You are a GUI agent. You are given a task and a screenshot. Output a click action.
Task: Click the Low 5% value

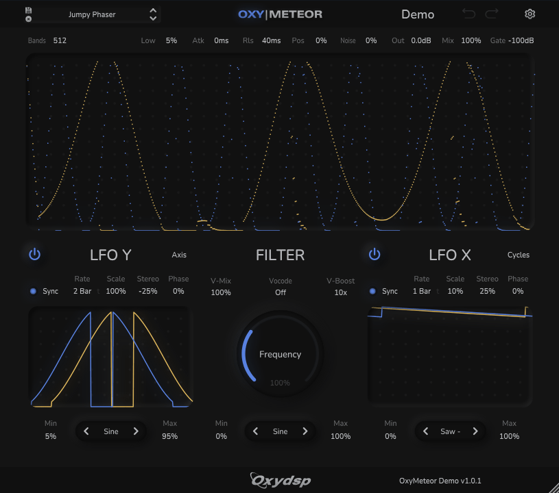tap(171, 40)
